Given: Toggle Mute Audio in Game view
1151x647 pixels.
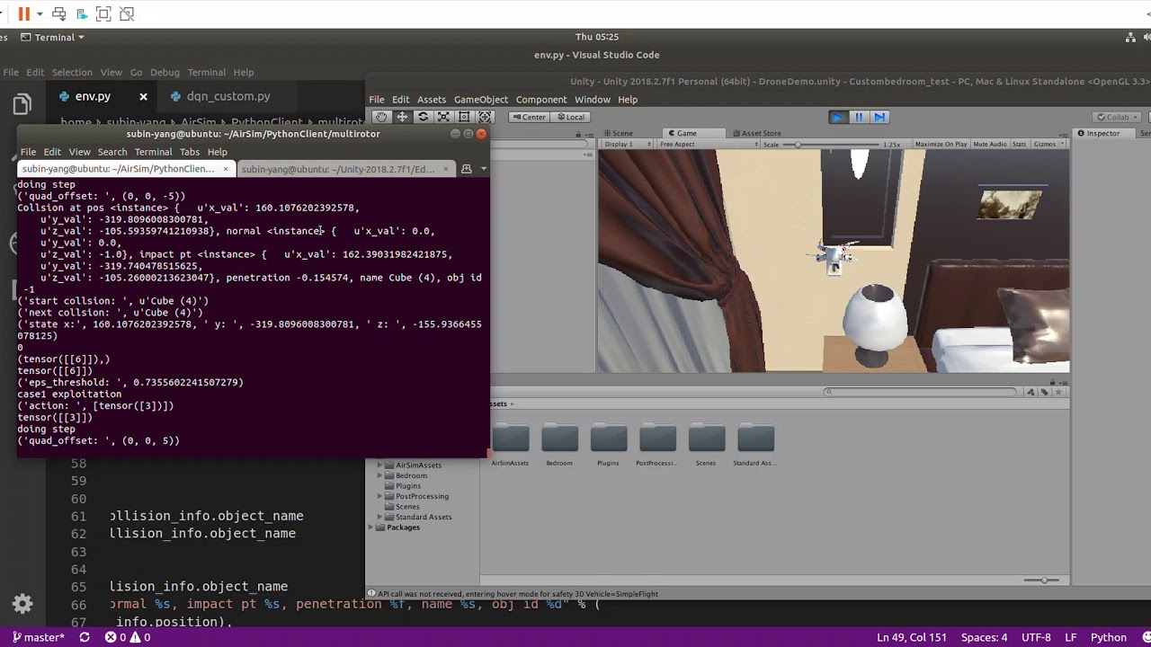Looking at the screenshot, I should (x=990, y=144).
